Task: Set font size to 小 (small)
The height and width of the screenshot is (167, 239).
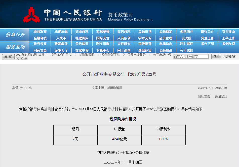Action: [30, 88]
